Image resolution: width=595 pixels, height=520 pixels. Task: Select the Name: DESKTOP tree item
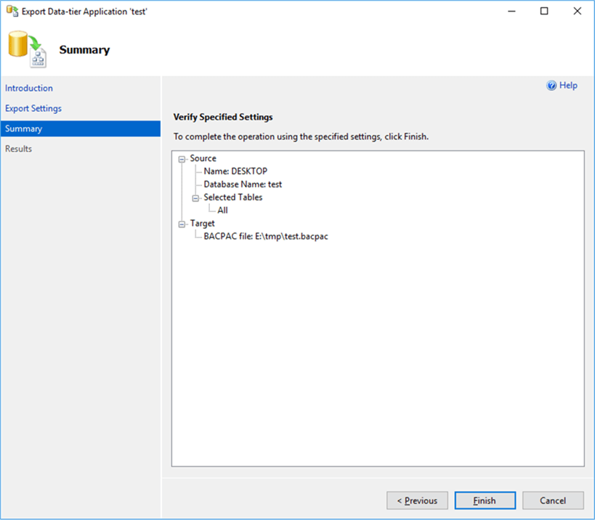235,171
